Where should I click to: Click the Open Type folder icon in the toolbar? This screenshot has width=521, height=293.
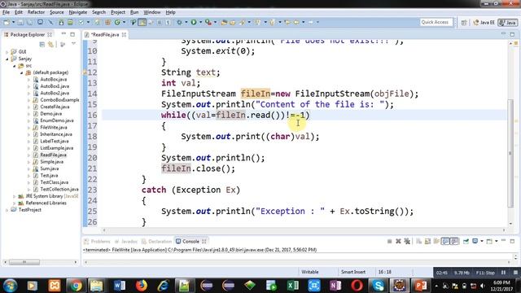click(224, 22)
